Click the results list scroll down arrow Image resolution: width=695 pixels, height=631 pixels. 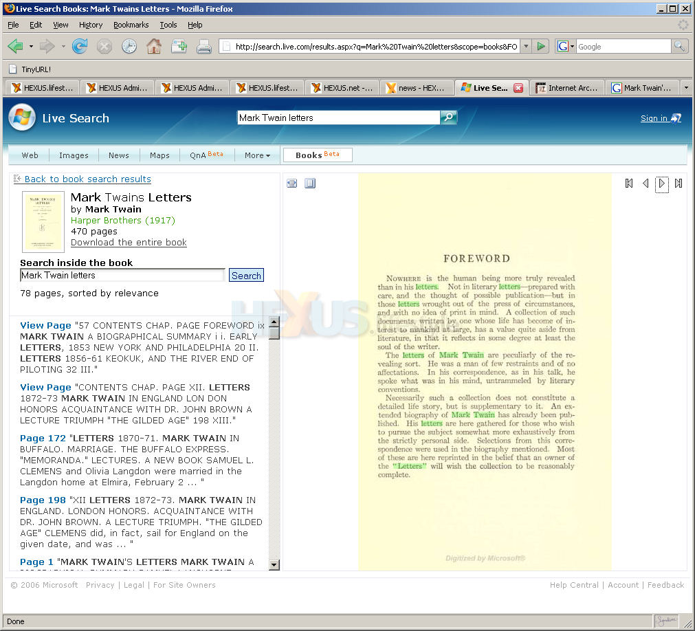click(x=274, y=565)
